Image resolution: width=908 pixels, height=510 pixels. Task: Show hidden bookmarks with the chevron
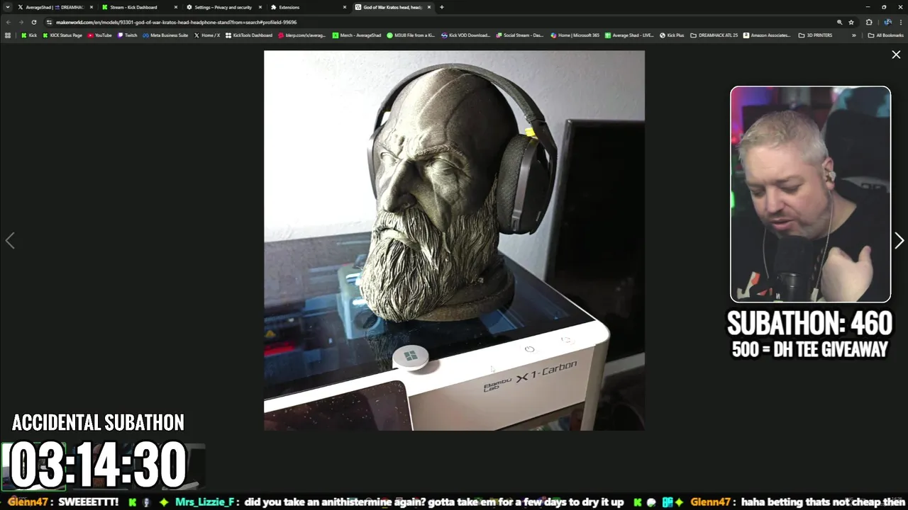[853, 35]
